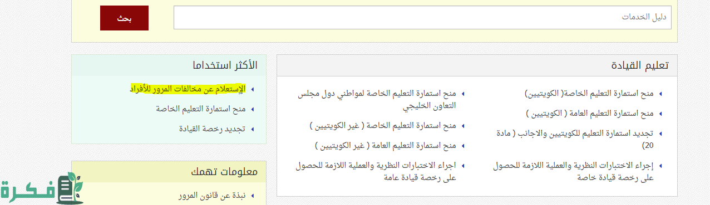Image resolution: width=710 pixels, height=205 pixels.
Task: Click bullet arrow beside التعليم الخاصة ( غير الكويتيين )
Action: 462,126
